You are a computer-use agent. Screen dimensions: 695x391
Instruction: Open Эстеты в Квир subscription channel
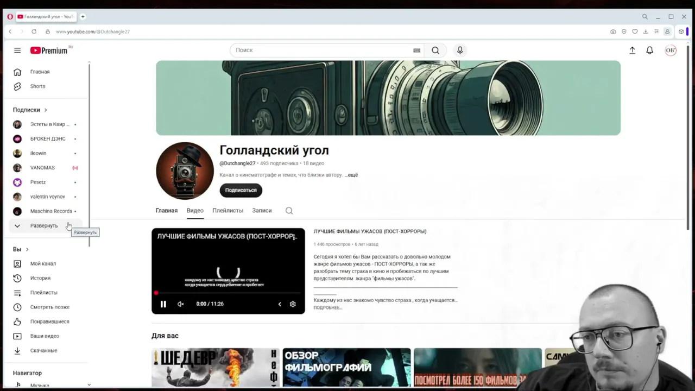click(46, 124)
